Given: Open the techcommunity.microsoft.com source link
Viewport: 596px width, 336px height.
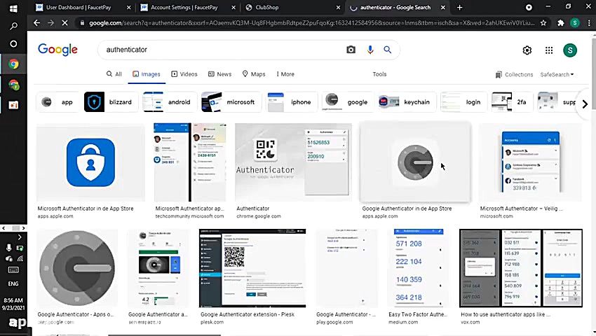Looking at the screenshot, I should point(189,216).
